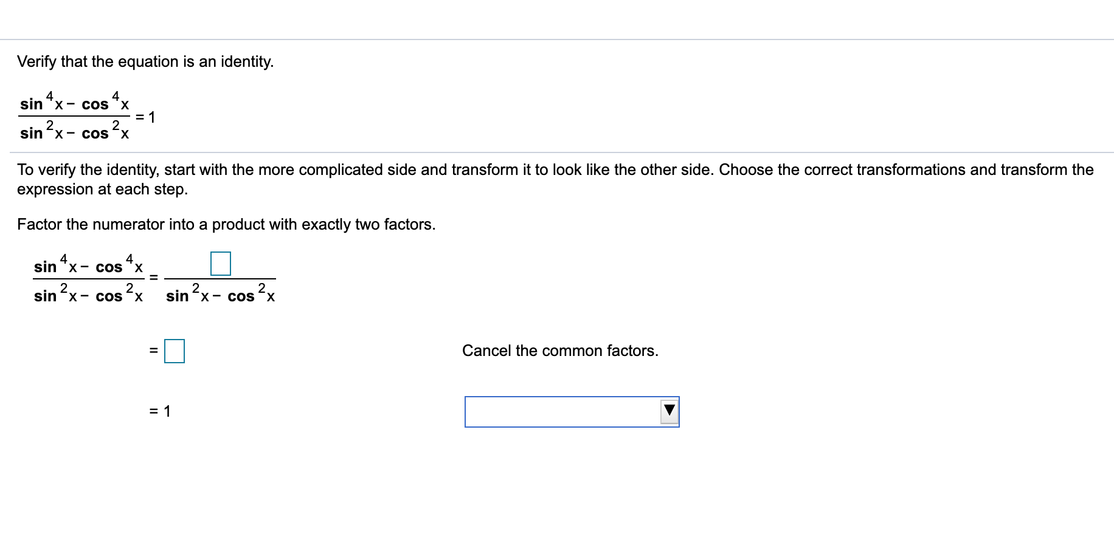The image size is (1114, 537).
Task: Click the top horizontal divider line
Action: click(557, 39)
